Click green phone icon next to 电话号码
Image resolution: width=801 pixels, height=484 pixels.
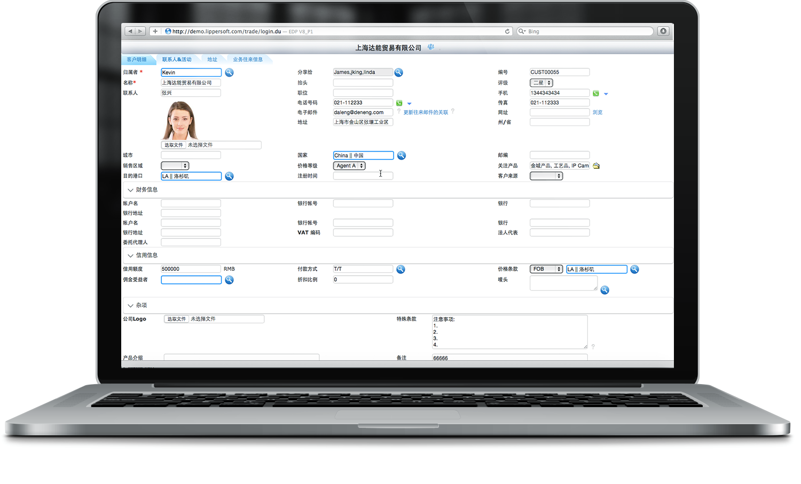point(399,103)
